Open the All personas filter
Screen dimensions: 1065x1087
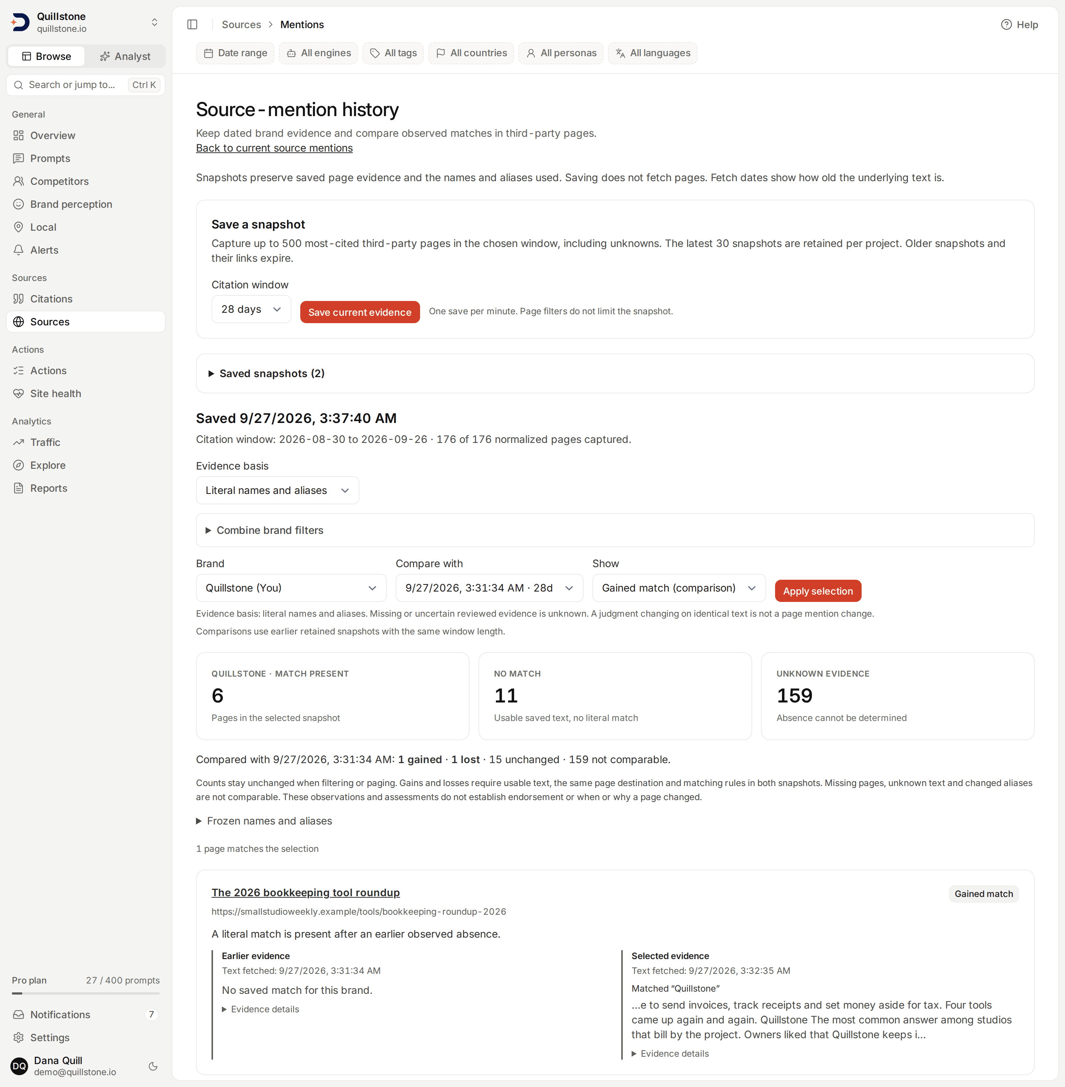coord(561,53)
